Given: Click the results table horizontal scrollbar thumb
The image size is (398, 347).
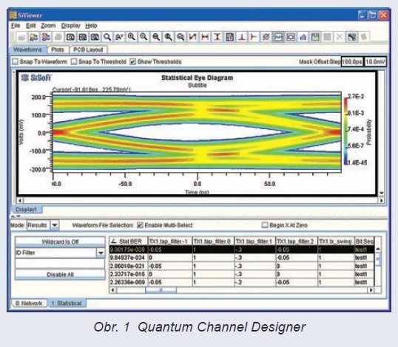Looking at the screenshot, I should pyautogui.click(x=161, y=290).
